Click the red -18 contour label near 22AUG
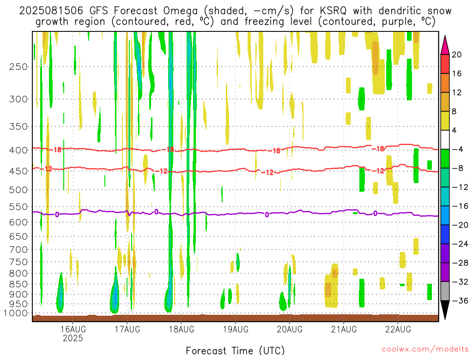Screen dimensions: 473x355 tap(378, 148)
